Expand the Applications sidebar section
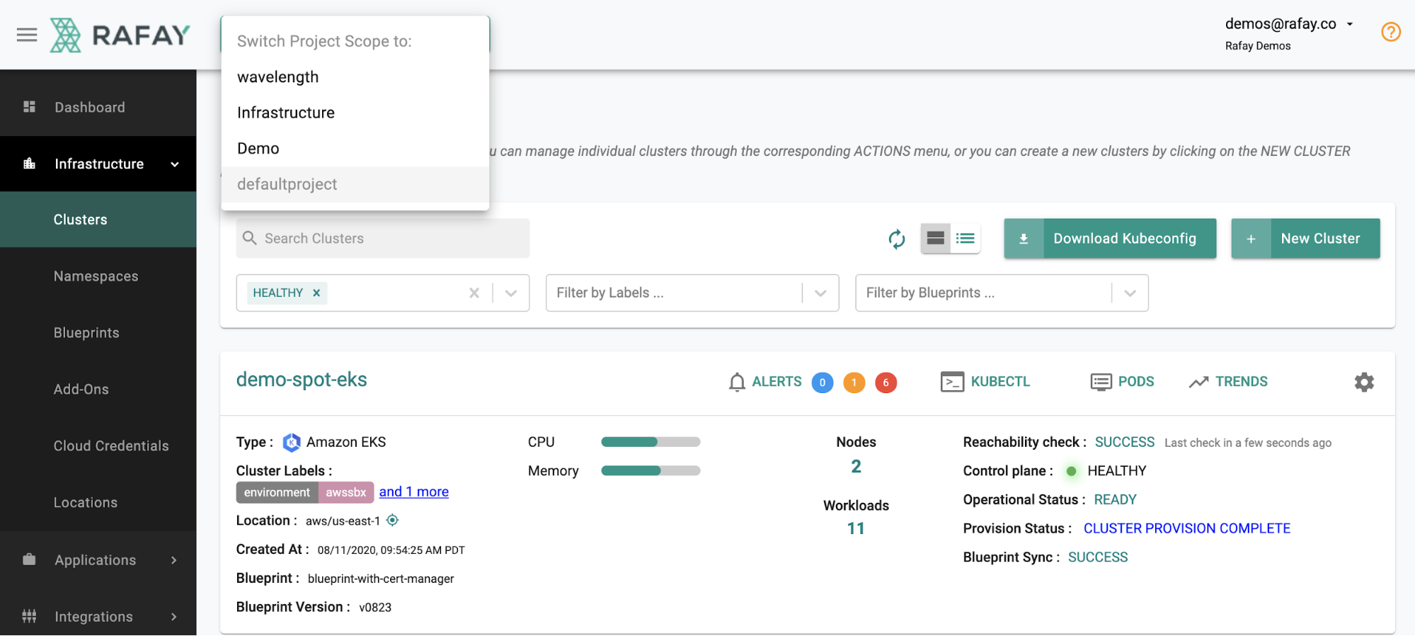Image resolution: width=1415 pixels, height=636 pixels. point(174,560)
